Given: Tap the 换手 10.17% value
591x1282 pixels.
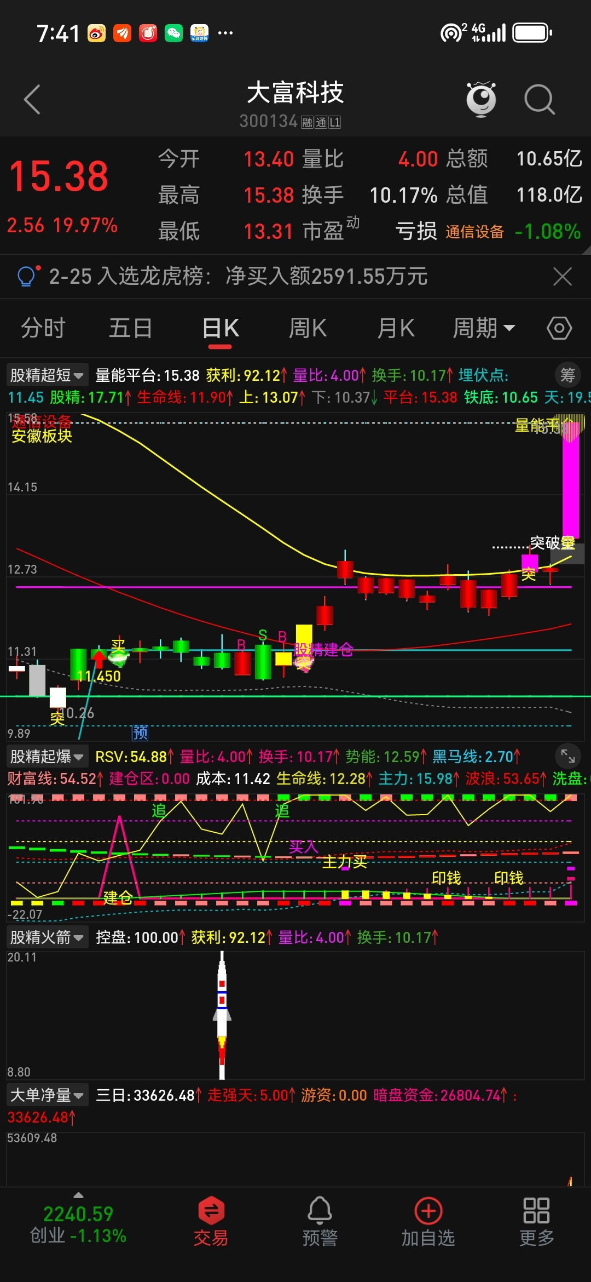Looking at the screenshot, I should pos(404,195).
